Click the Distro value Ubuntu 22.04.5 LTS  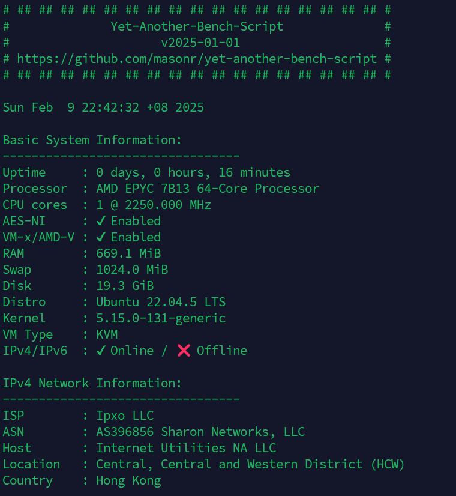(x=161, y=302)
